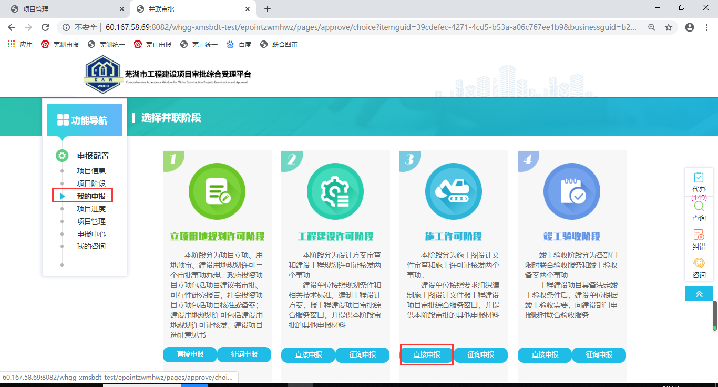
Task: Select the 立项用地规划许可阶段 document icon
Action: tap(217, 191)
